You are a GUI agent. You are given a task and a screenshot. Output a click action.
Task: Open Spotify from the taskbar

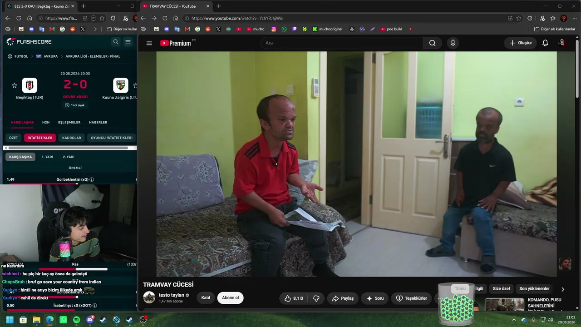pyautogui.click(x=76, y=320)
